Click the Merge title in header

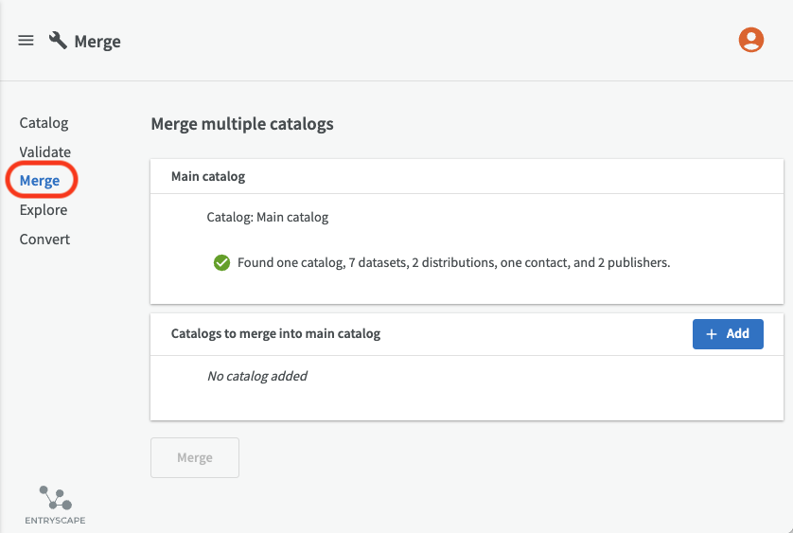[97, 42]
